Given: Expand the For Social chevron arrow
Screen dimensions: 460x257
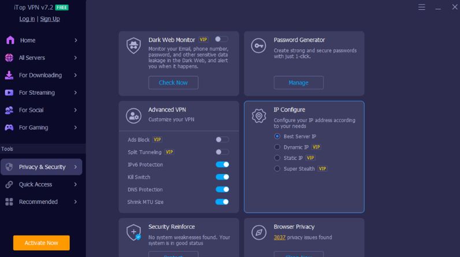Looking at the screenshot, I should tap(76, 110).
